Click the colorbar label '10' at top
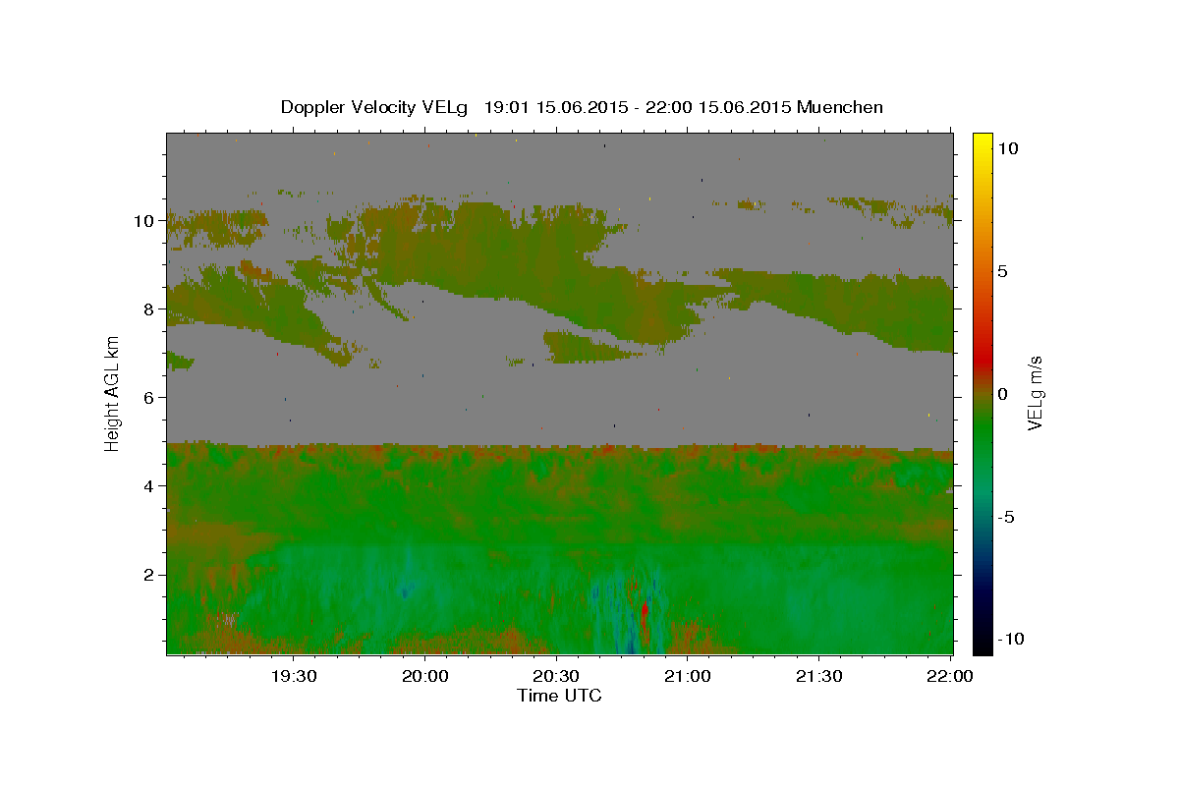The image size is (1179, 786). [x=1007, y=148]
